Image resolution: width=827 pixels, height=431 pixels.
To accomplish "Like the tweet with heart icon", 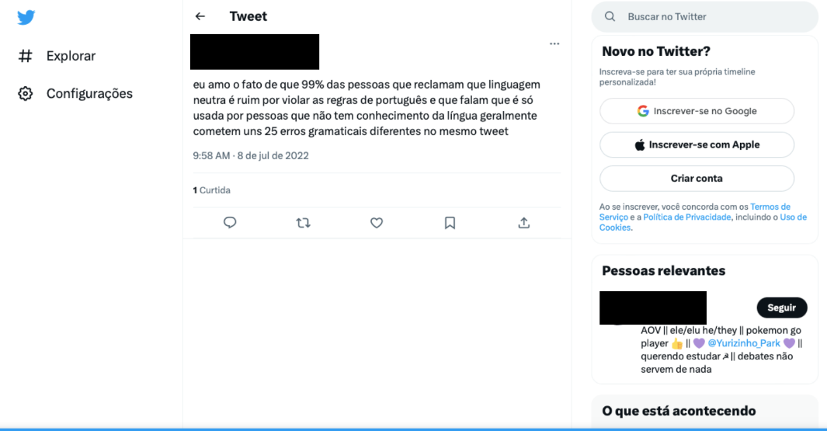I will (x=377, y=223).
